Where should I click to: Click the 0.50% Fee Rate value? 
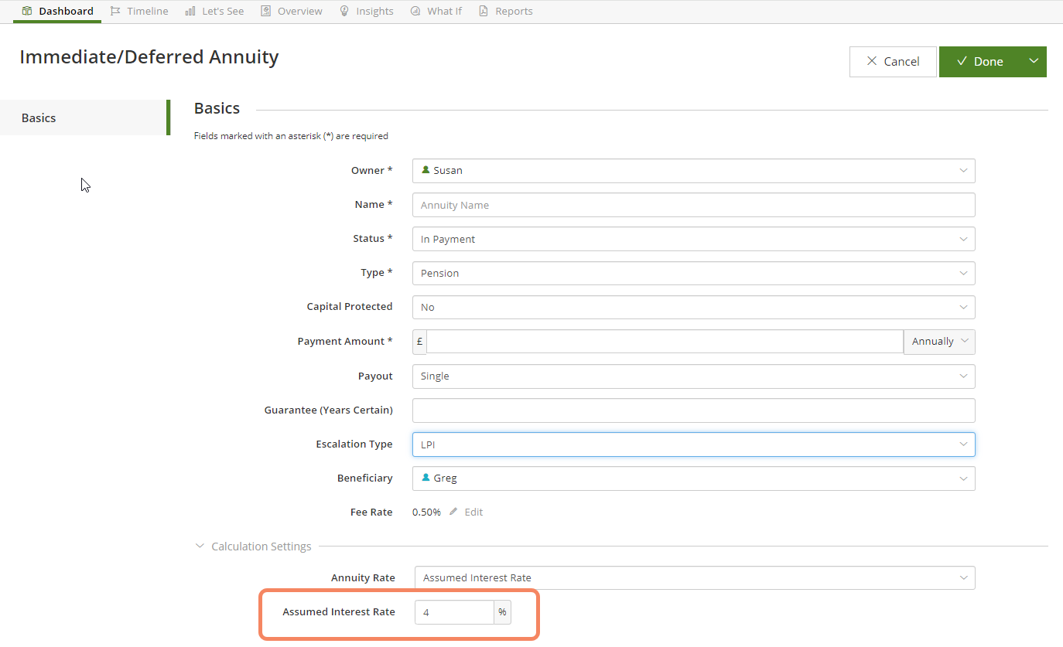[x=426, y=512]
